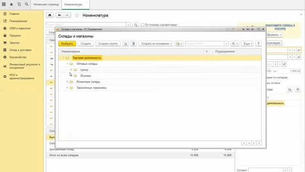This screenshot has height=172, width=305.
Task: Click Выбрать button in dialog
Action: click(x=67, y=43)
